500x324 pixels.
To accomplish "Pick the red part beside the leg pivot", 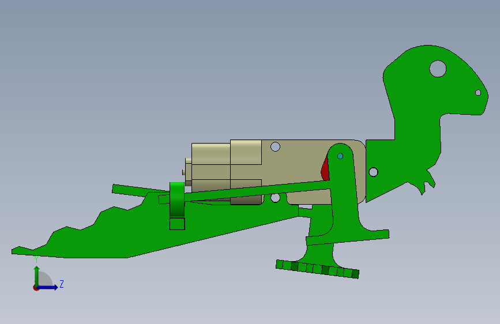I will coord(325,169).
